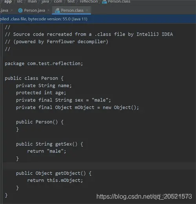Image resolution: width=196 pixels, height=204 pixels.
Task: Open the reflection package in breadcrumb
Action: point(89,2)
